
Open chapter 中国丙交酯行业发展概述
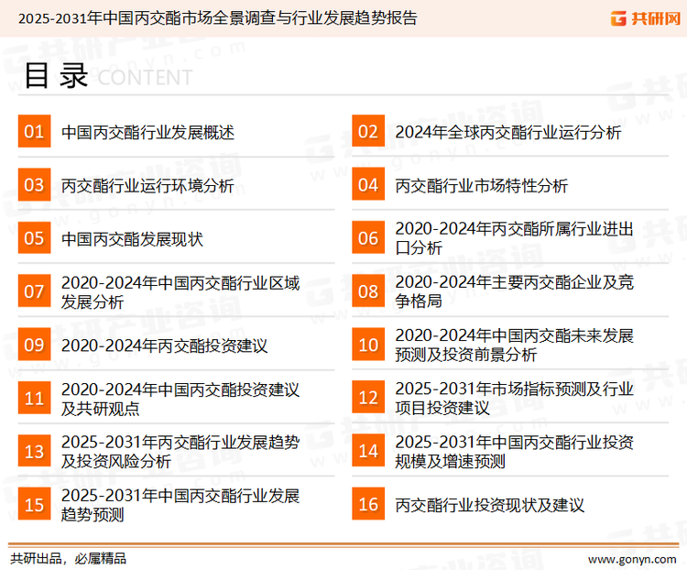click(x=147, y=132)
